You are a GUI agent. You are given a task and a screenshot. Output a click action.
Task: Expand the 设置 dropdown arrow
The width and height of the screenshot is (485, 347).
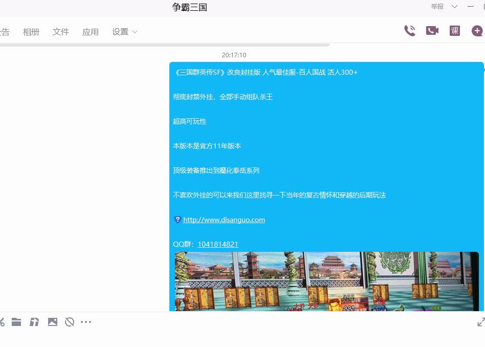[x=135, y=32]
